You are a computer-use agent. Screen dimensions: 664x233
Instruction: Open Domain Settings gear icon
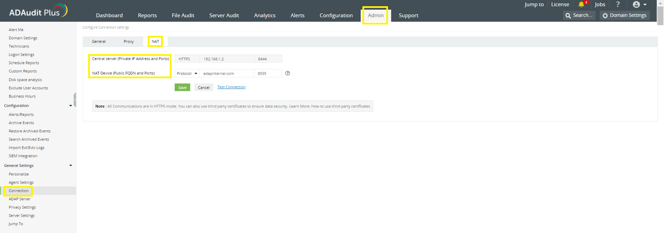(x=605, y=16)
